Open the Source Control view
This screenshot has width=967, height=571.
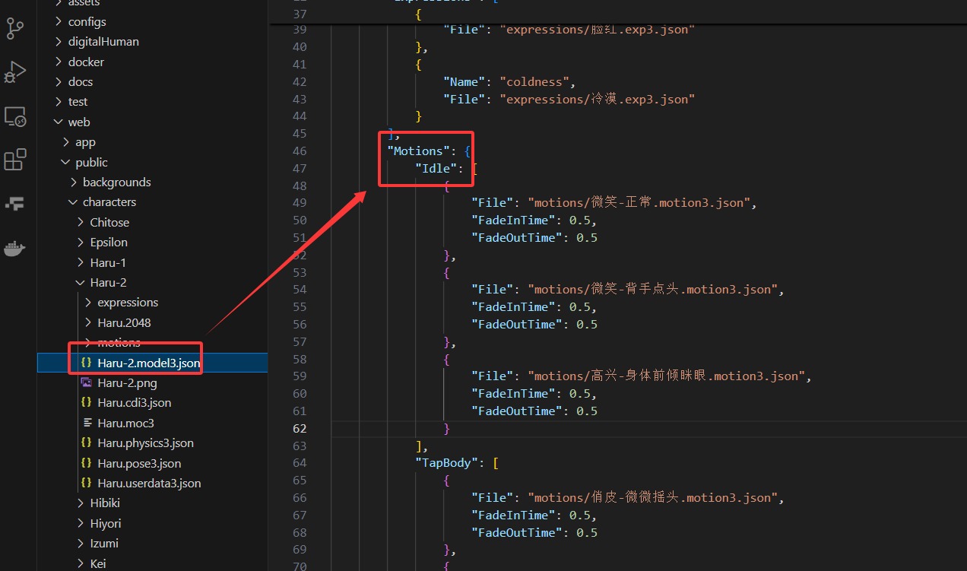point(15,27)
